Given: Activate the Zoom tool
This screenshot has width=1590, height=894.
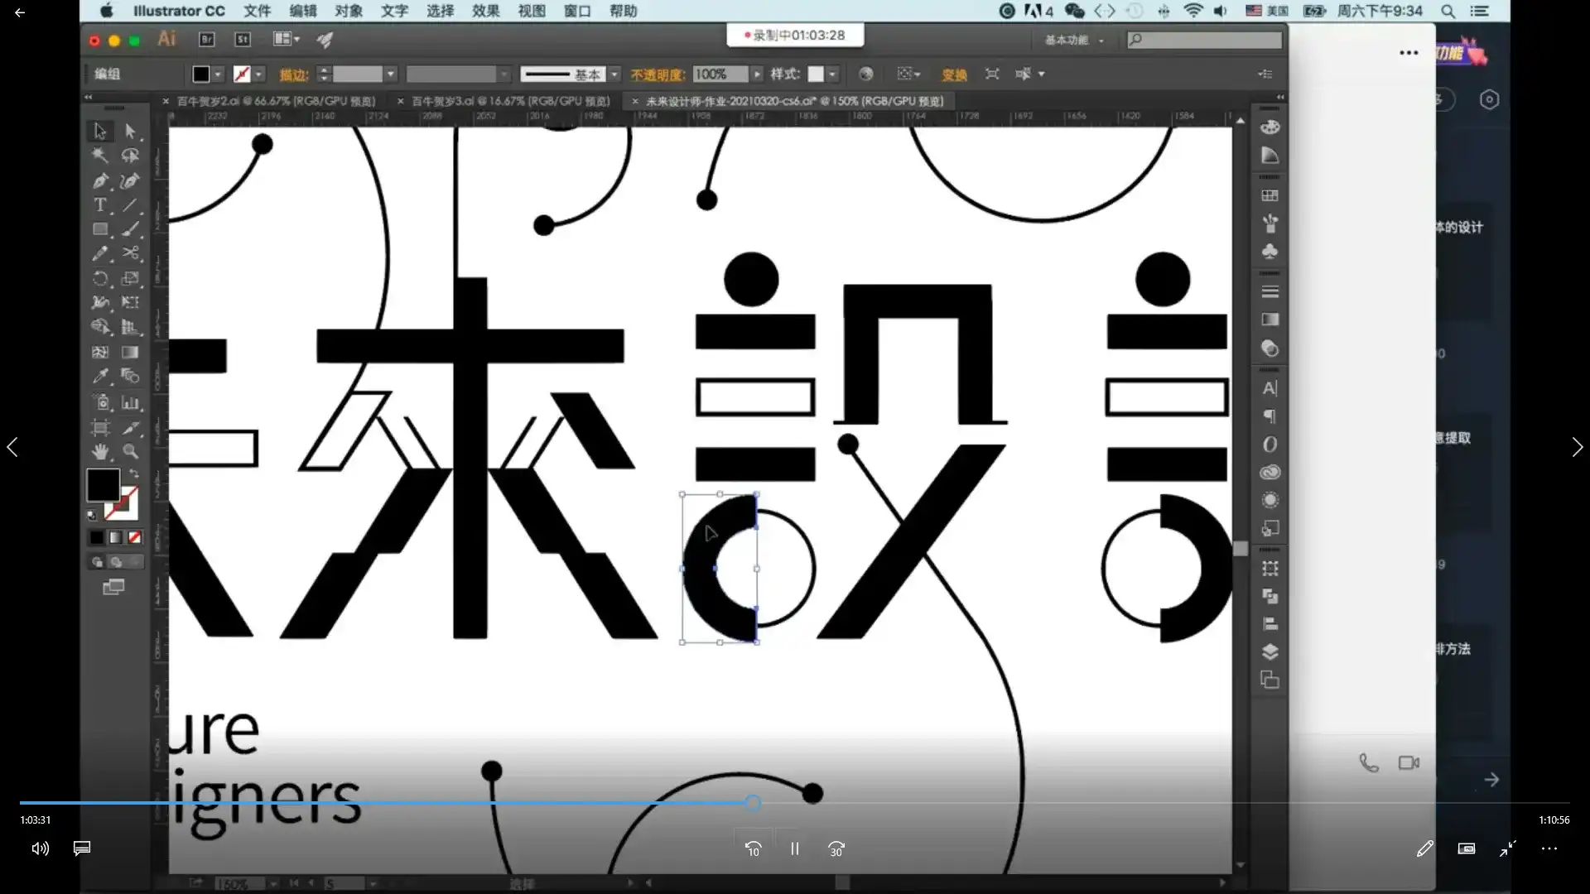Looking at the screenshot, I should pos(130,452).
